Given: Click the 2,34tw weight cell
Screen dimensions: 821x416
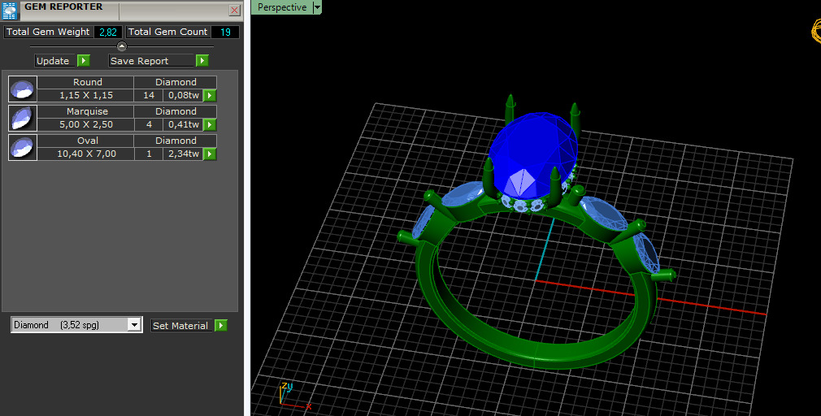Looking at the screenshot, I should [183, 154].
